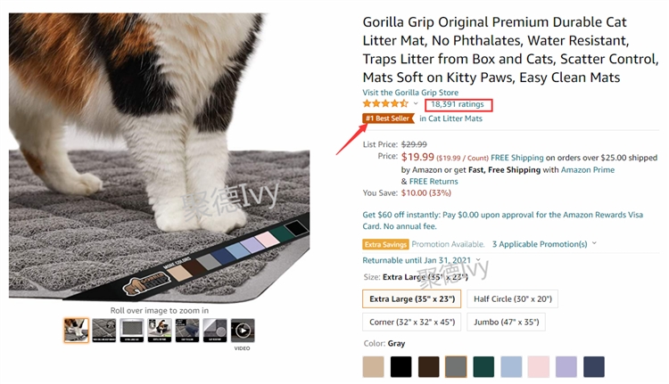Screen dimensions: 669x384
Task: Expand 3 Applicable Promotion(s) dropdown
Action: (x=544, y=244)
